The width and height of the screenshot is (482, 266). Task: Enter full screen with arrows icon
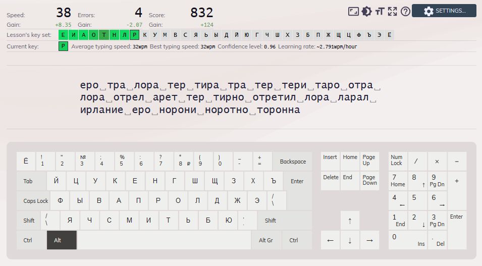(x=392, y=11)
